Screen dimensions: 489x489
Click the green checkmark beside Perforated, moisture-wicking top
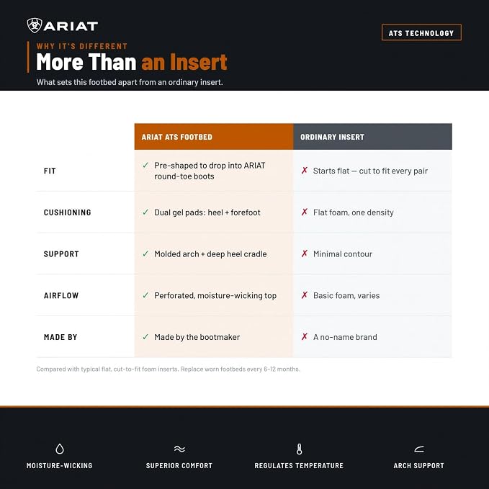pyautogui.click(x=145, y=295)
